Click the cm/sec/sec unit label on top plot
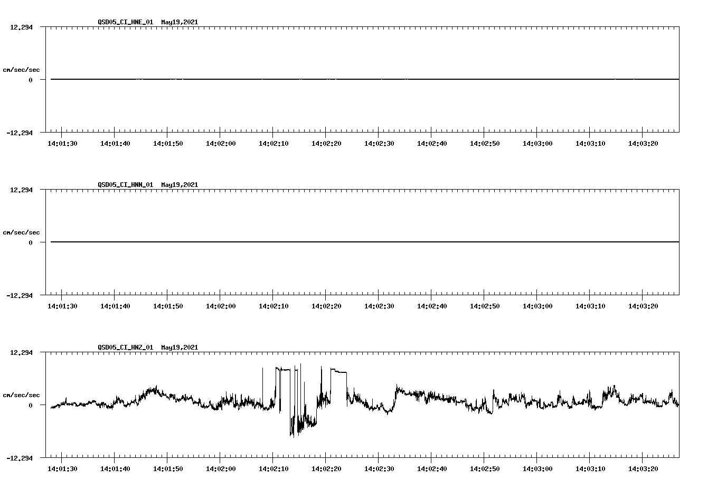The height and width of the screenshot is (488, 717). coord(22,69)
